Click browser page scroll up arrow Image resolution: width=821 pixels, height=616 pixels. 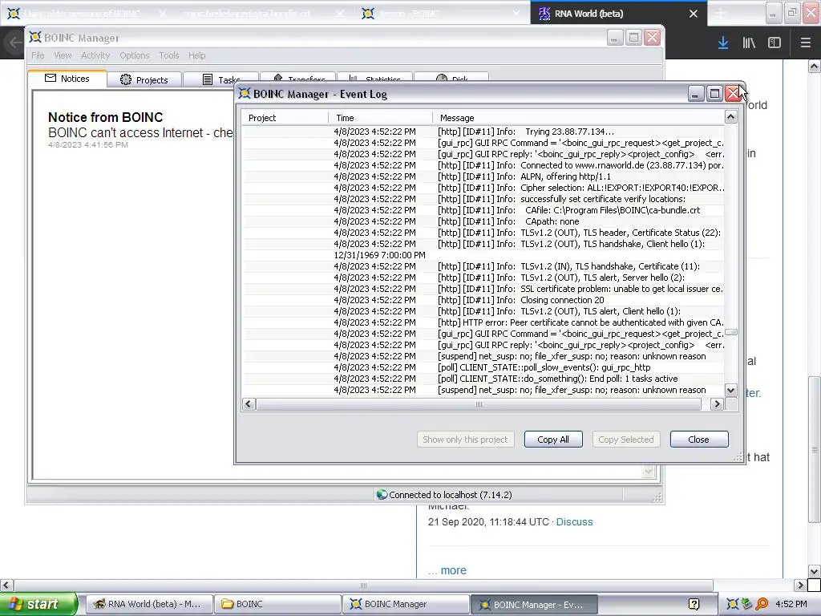[x=815, y=67]
